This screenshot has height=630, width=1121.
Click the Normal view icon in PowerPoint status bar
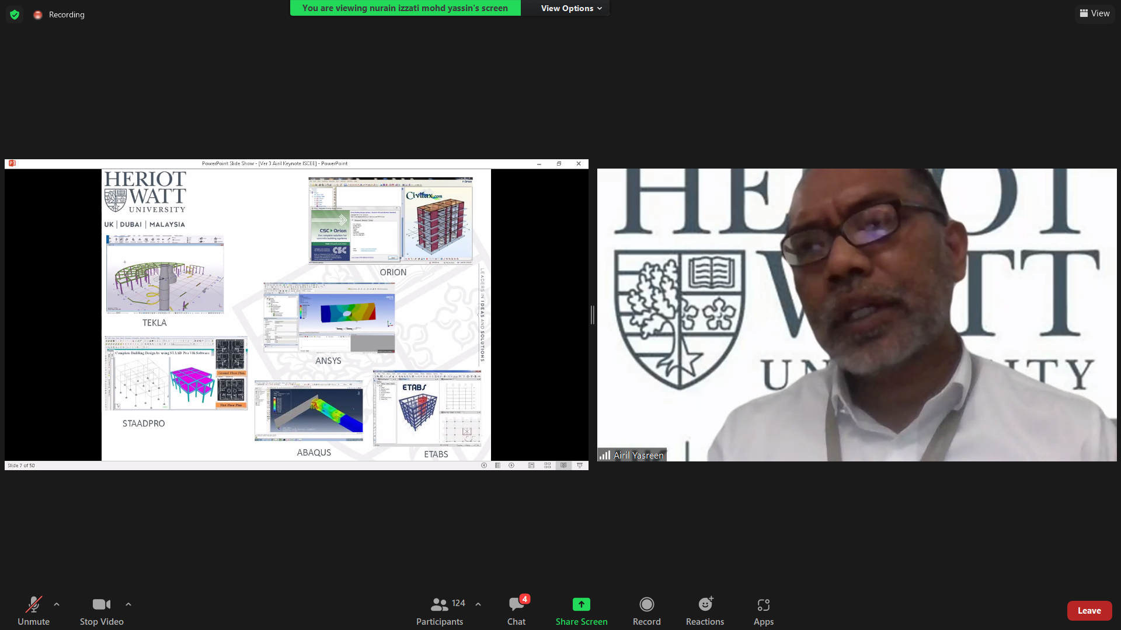pyautogui.click(x=531, y=466)
